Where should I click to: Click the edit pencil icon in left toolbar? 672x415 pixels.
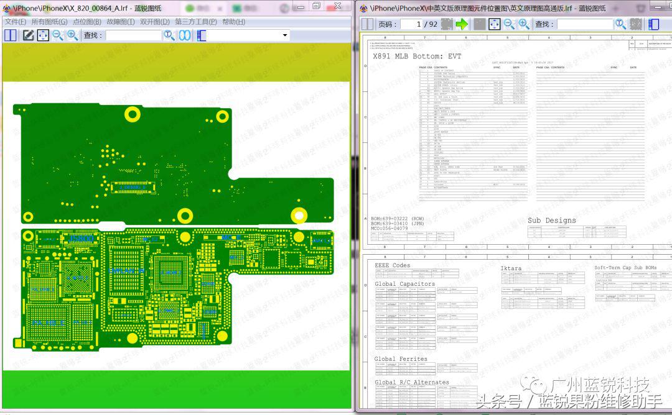[28, 35]
